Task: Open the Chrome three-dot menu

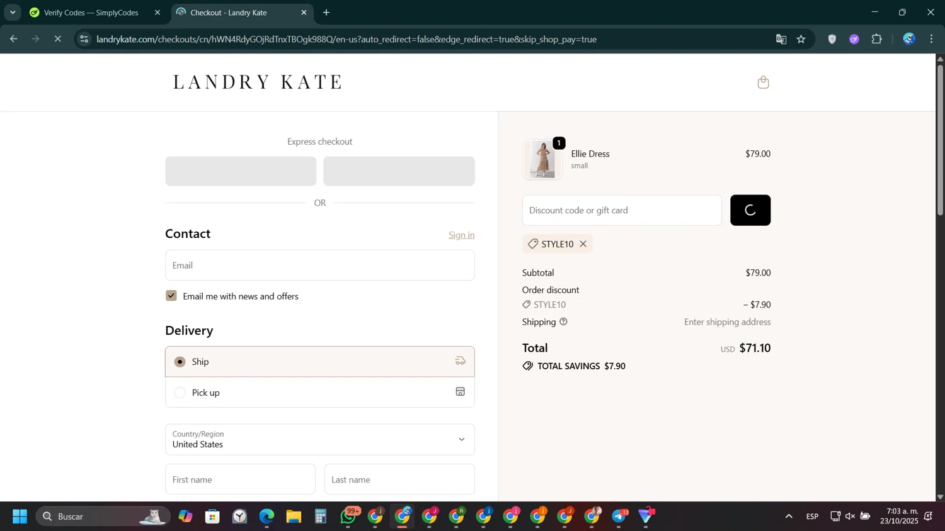Action: click(x=932, y=39)
